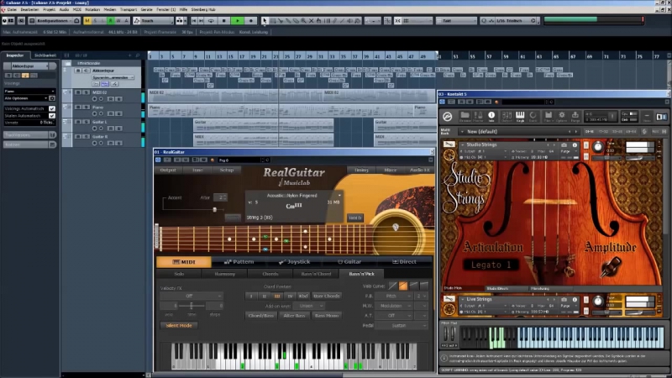Click the Stop transport button
The height and width of the screenshot is (378, 672).
[223, 20]
